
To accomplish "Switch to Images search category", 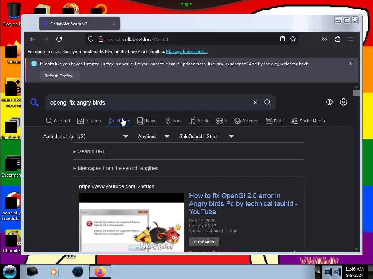I will click(x=89, y=121).
